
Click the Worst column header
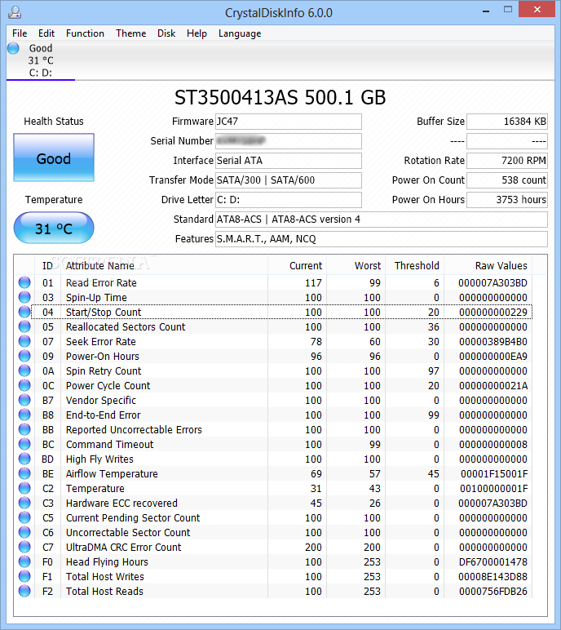[356, 265]
